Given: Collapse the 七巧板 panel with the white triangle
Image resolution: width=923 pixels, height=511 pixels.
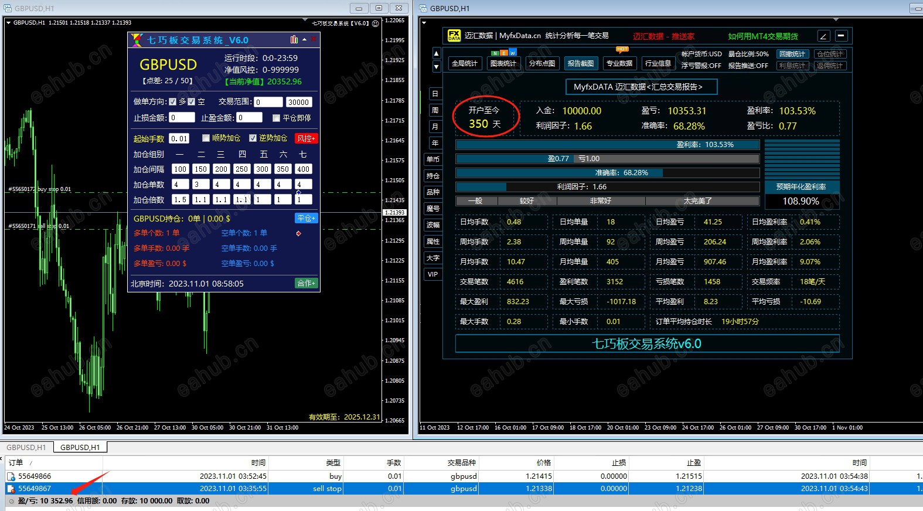Looking at the screenshot, I should point(304,40).
